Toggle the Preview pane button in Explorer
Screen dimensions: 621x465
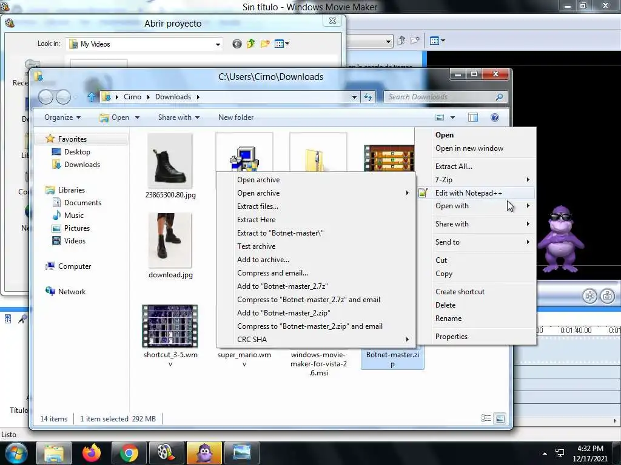pos(473,117)
